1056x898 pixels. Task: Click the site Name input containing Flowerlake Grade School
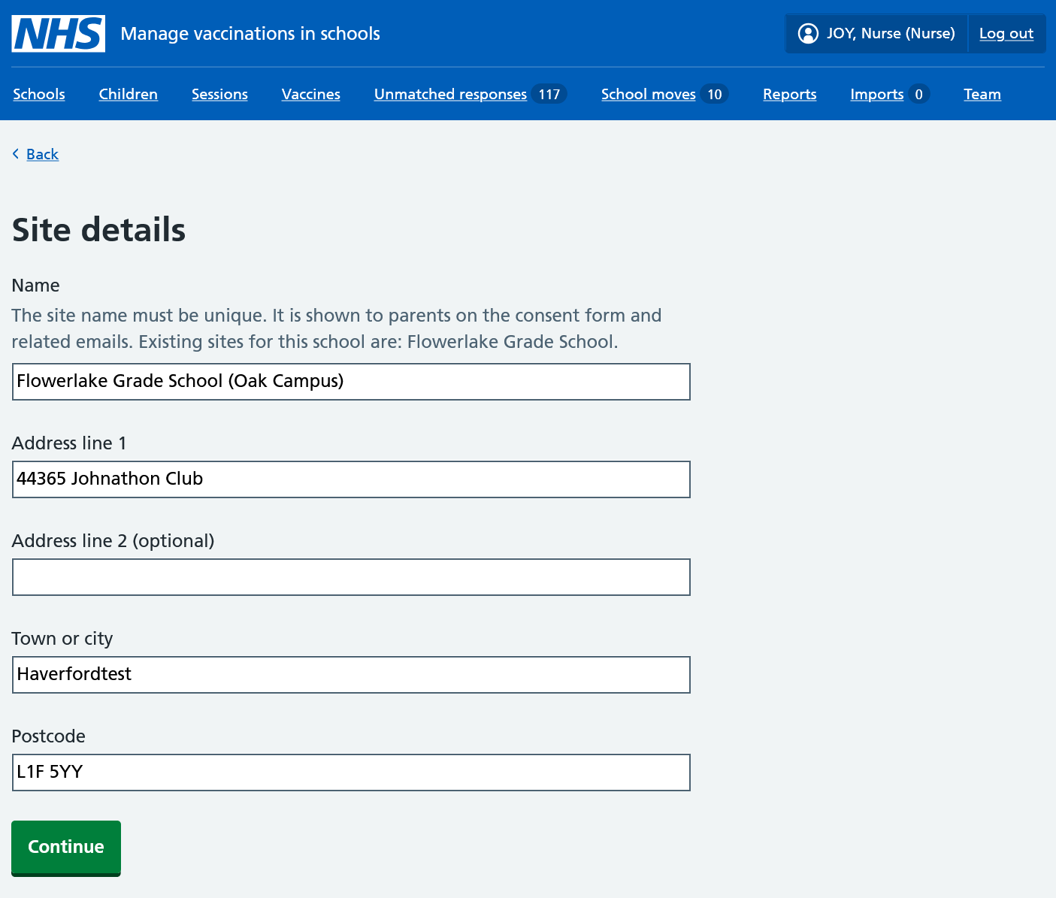[350, 381]
